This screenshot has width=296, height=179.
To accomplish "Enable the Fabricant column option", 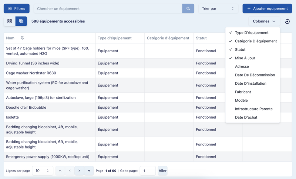I will point(243,92).
